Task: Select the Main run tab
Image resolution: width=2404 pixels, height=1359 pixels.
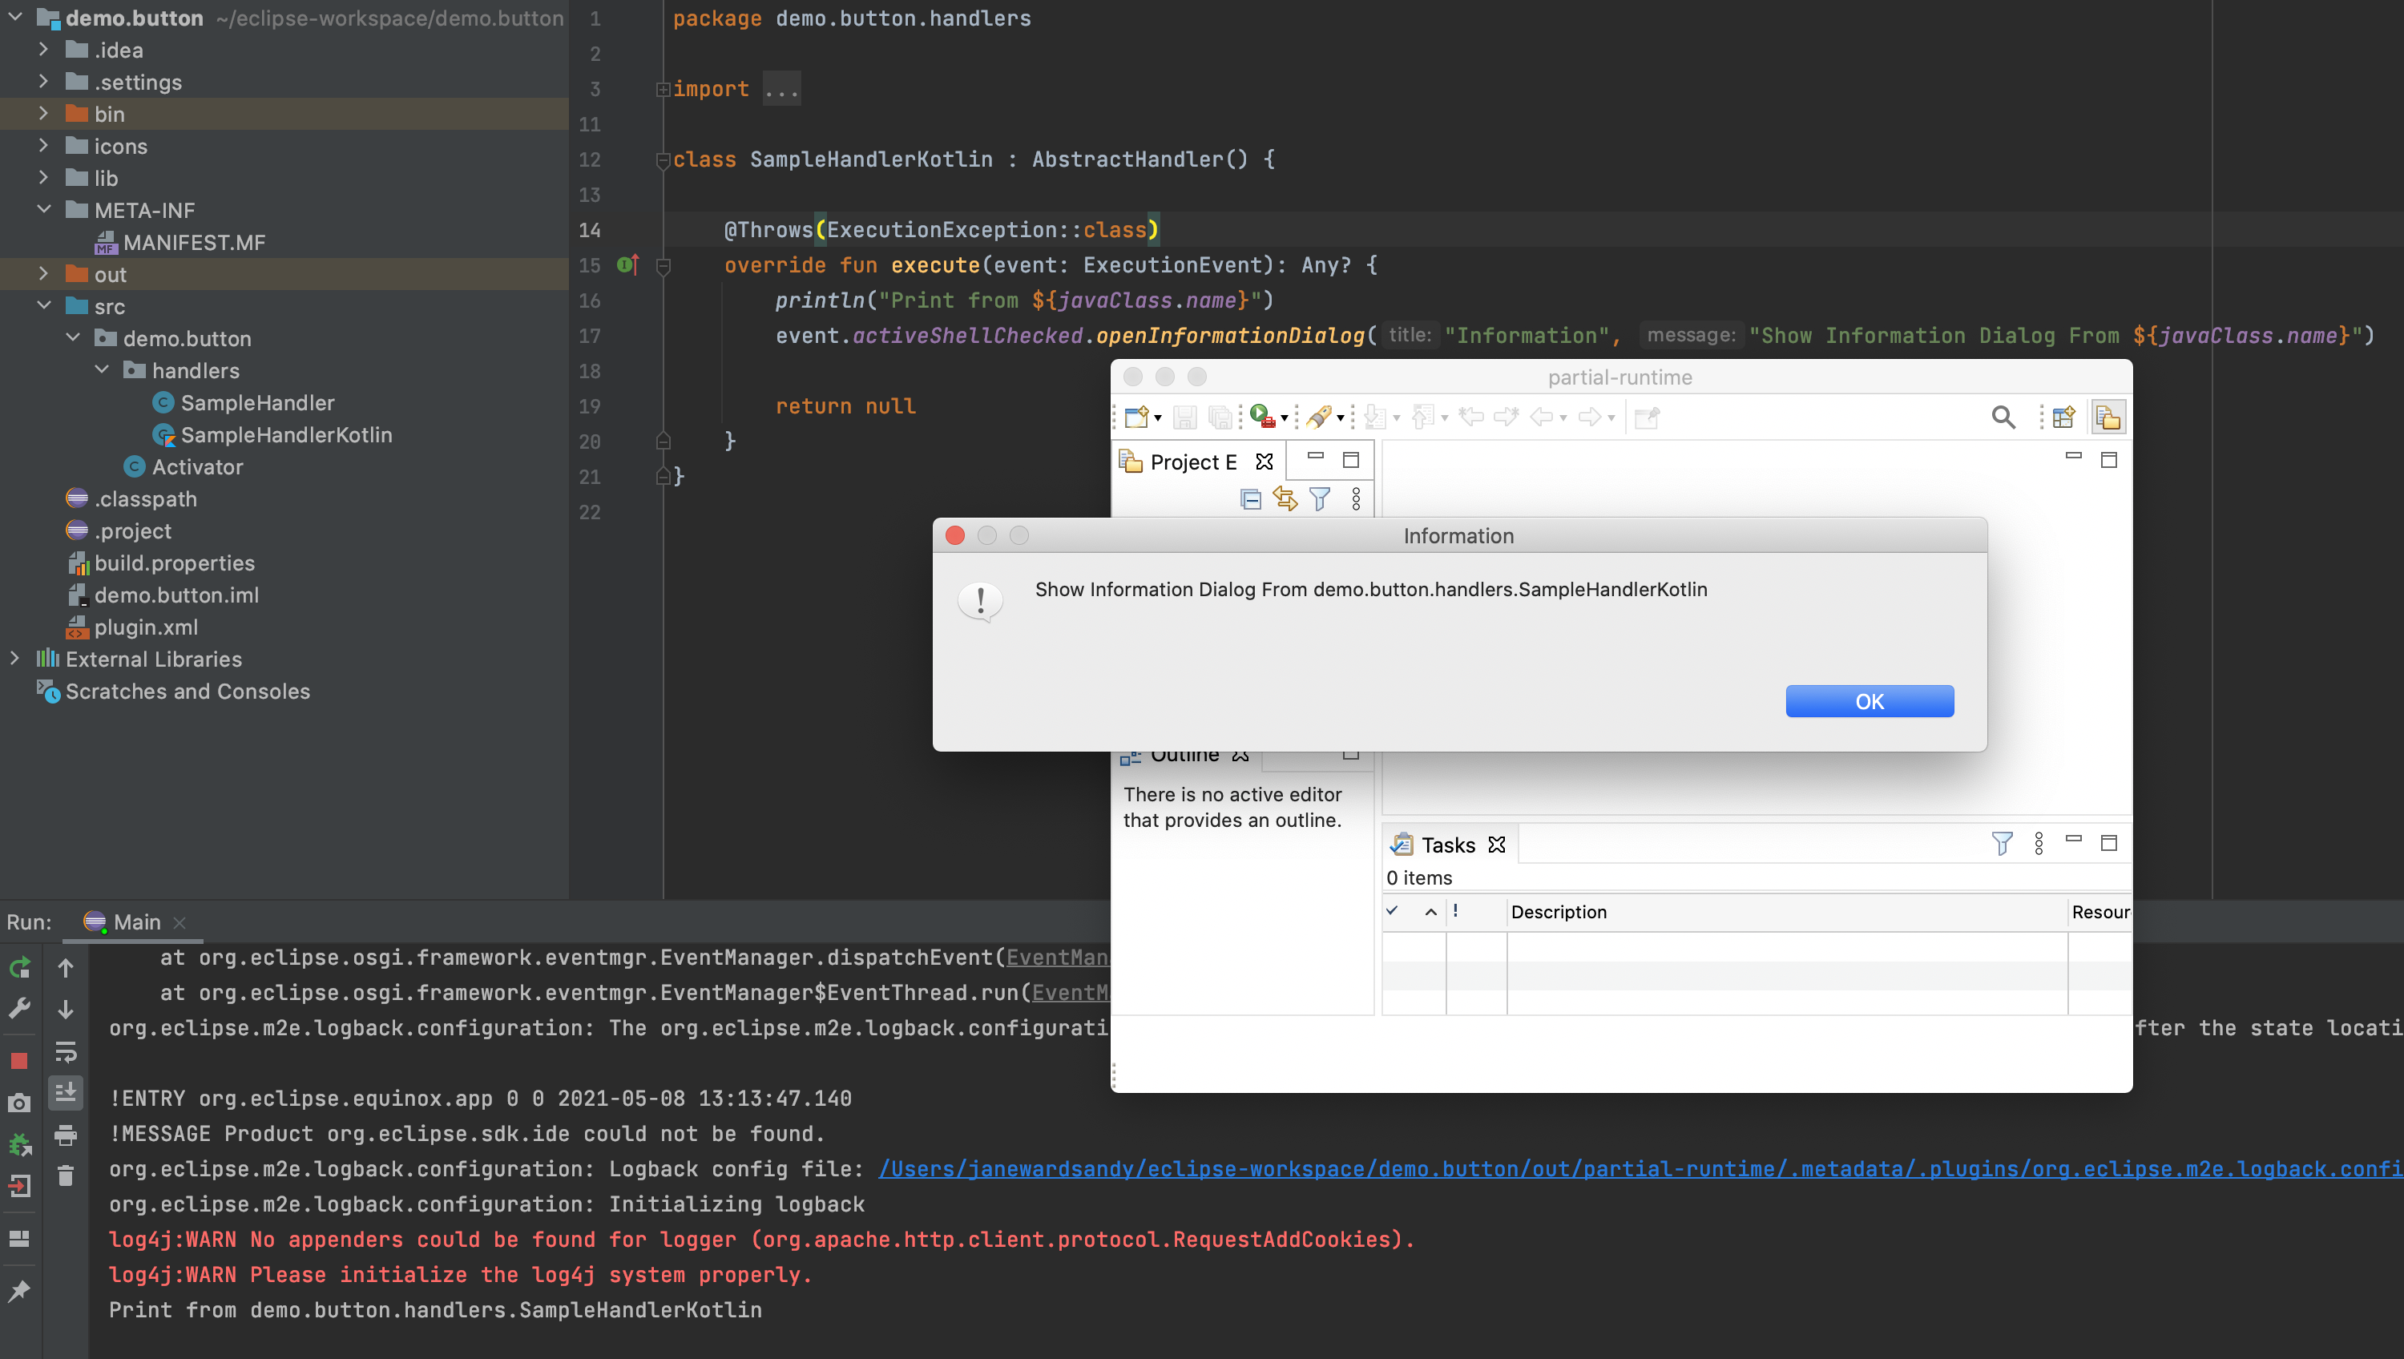Action: (136, 922)
